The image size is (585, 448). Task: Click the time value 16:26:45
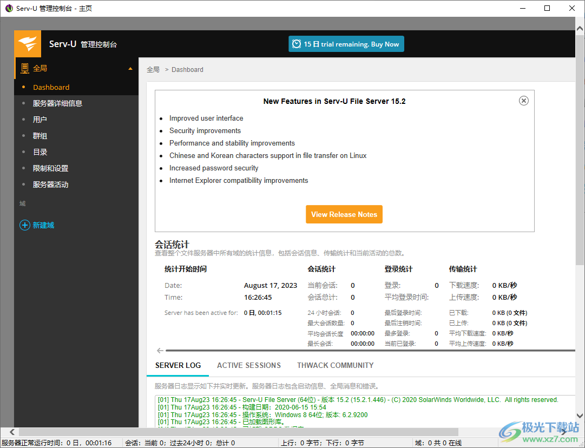(258, 298)
